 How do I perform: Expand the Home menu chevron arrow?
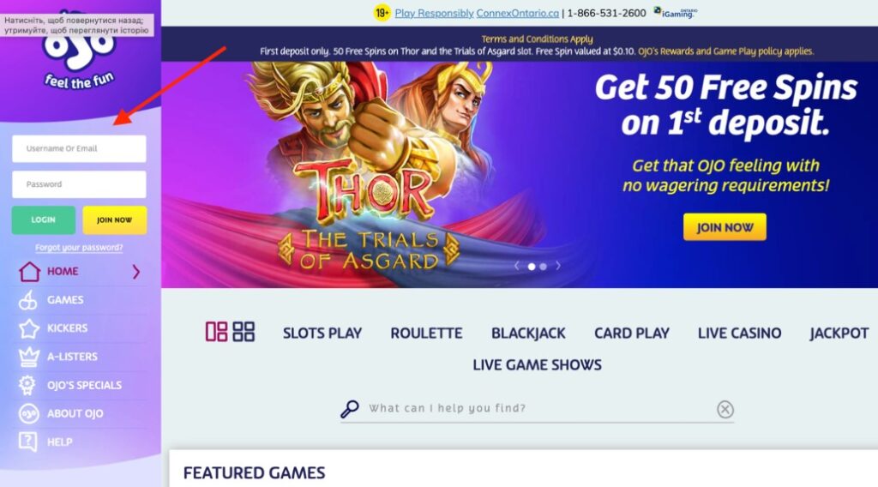[x=136, y=272]
